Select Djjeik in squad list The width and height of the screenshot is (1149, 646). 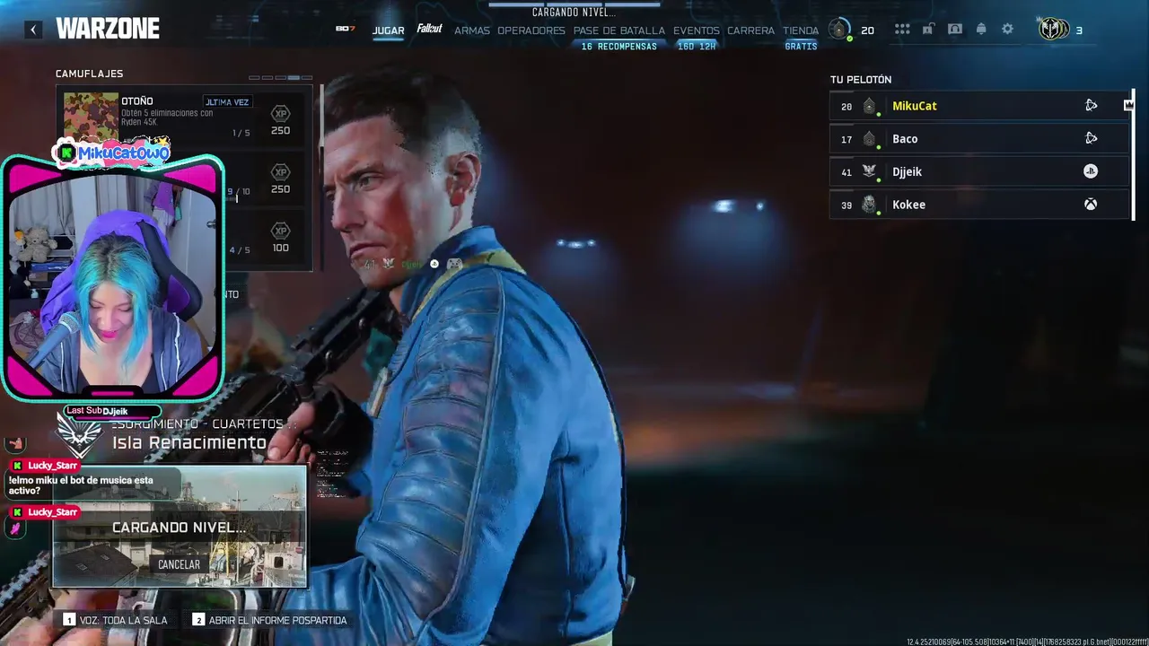[978, 171]
